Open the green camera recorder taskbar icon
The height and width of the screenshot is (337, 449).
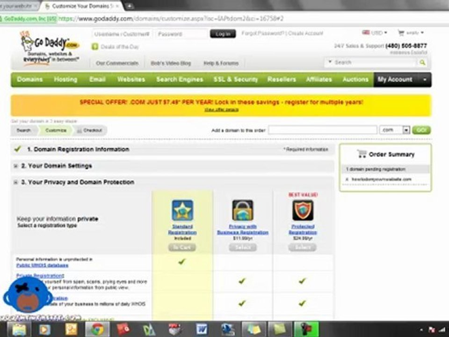pyautogui.click(x=307, y=329)
